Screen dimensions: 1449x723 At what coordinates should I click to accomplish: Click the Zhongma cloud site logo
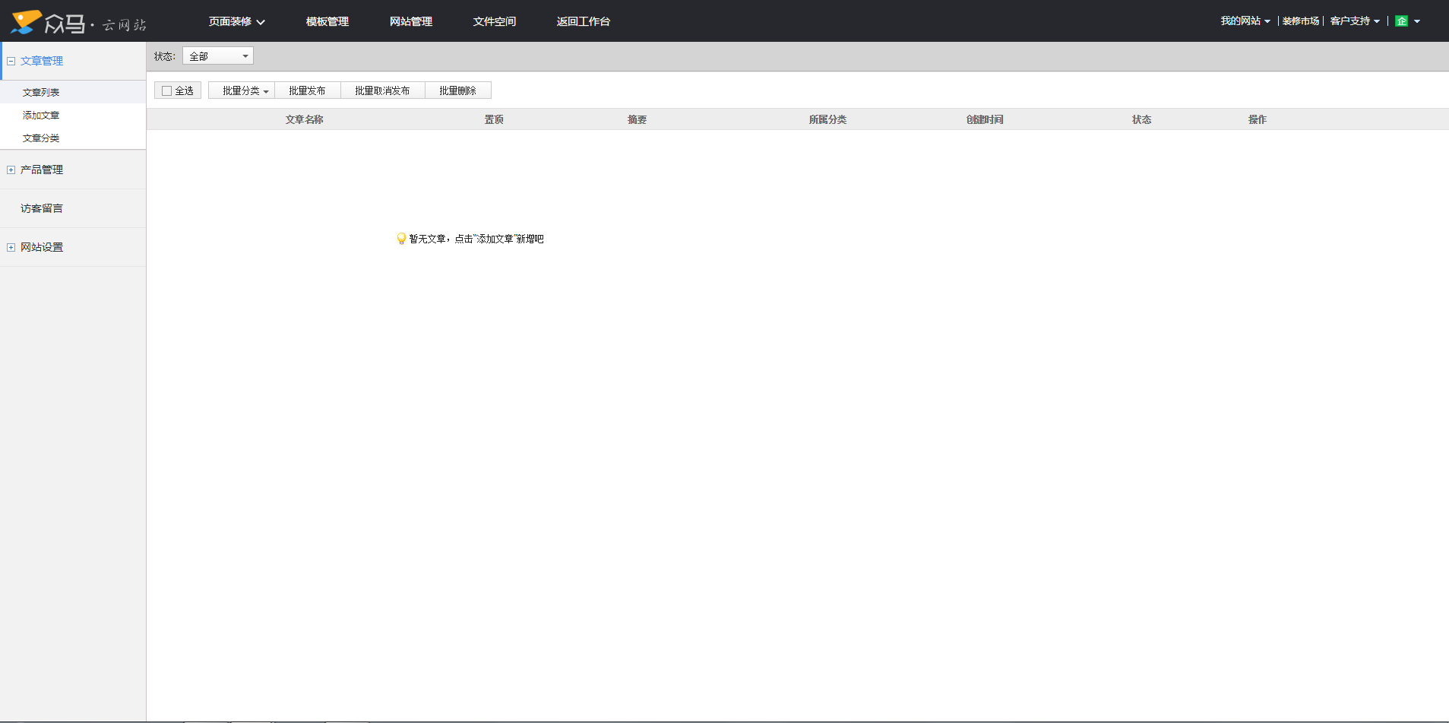tap(78, 22)
